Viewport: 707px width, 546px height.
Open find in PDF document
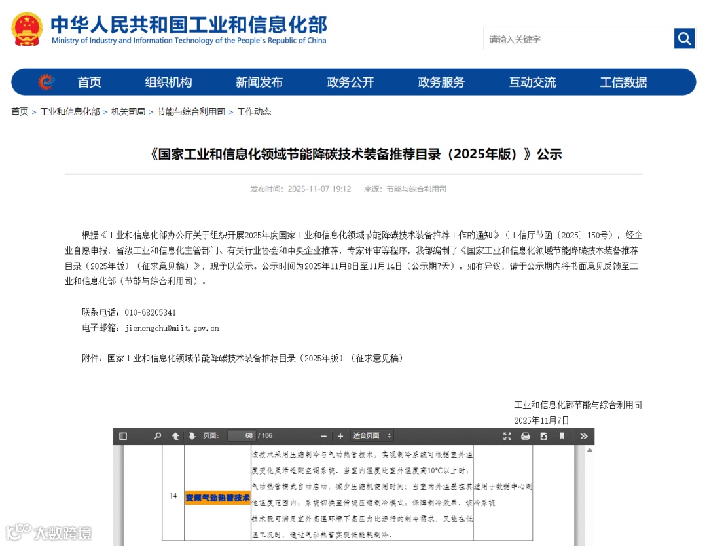click(x=157, y=436)
